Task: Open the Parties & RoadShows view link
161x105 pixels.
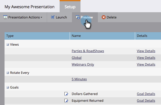Action: (x=88, y=51)
